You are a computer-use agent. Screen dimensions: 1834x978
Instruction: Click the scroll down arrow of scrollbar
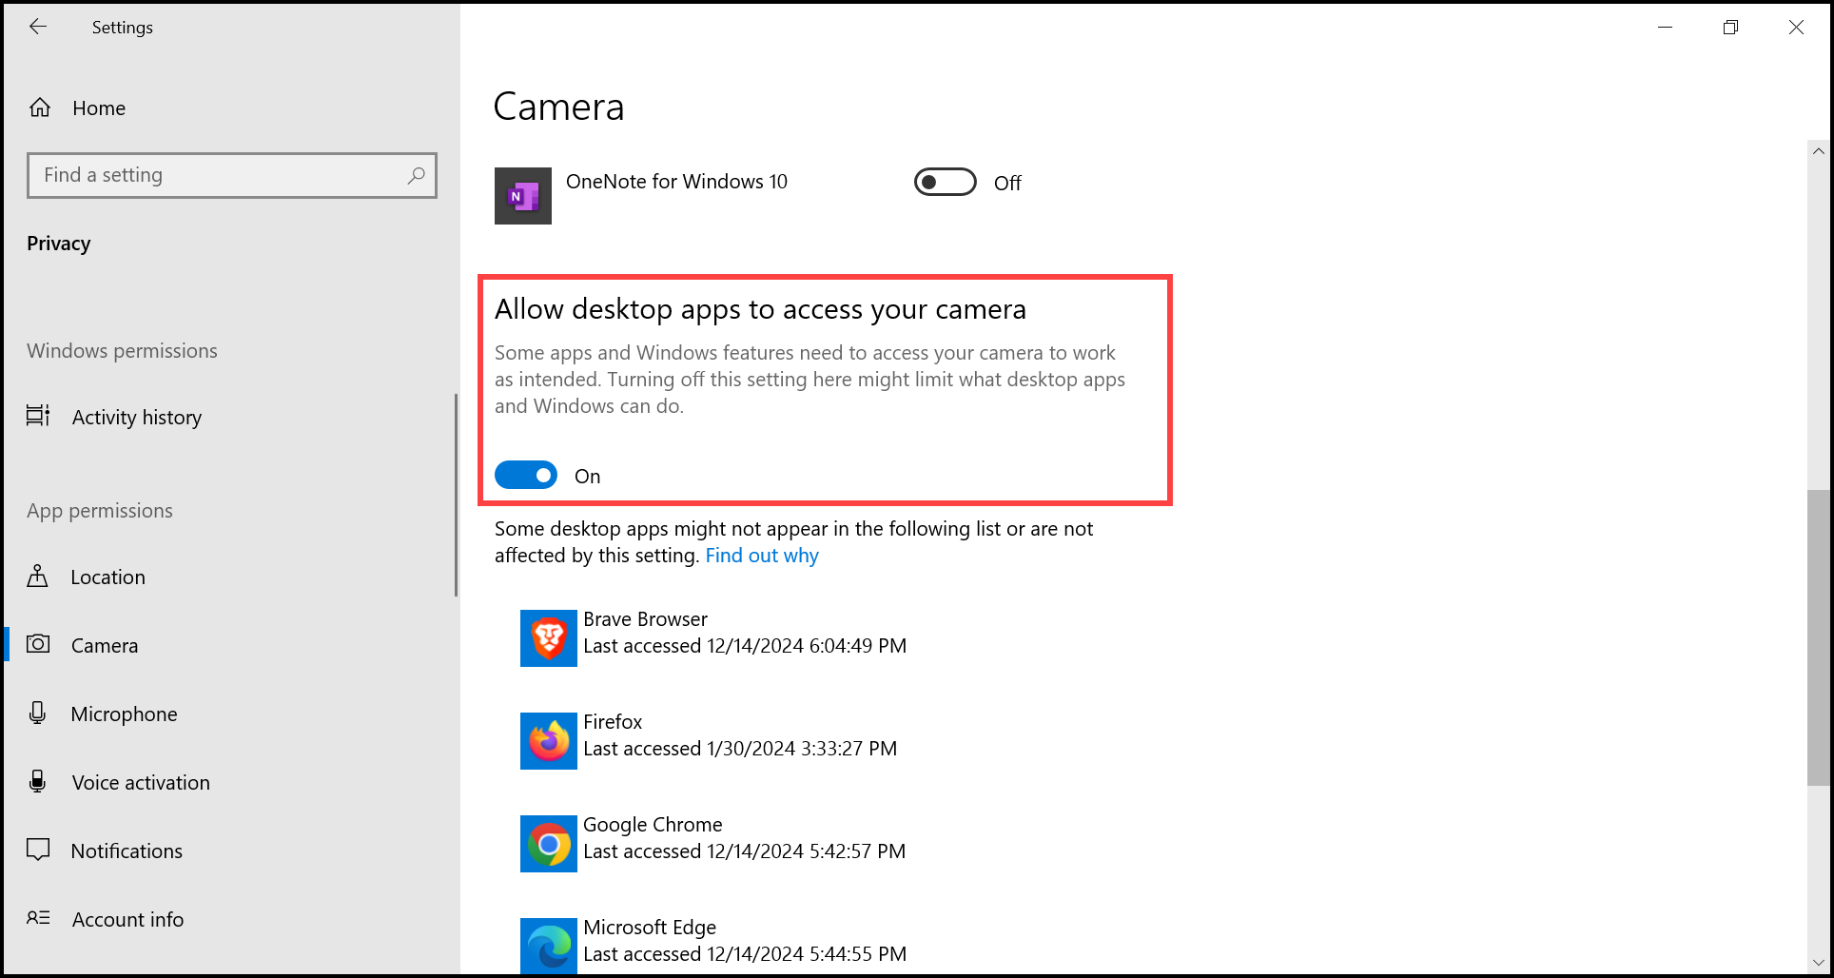pos(1818,962)
